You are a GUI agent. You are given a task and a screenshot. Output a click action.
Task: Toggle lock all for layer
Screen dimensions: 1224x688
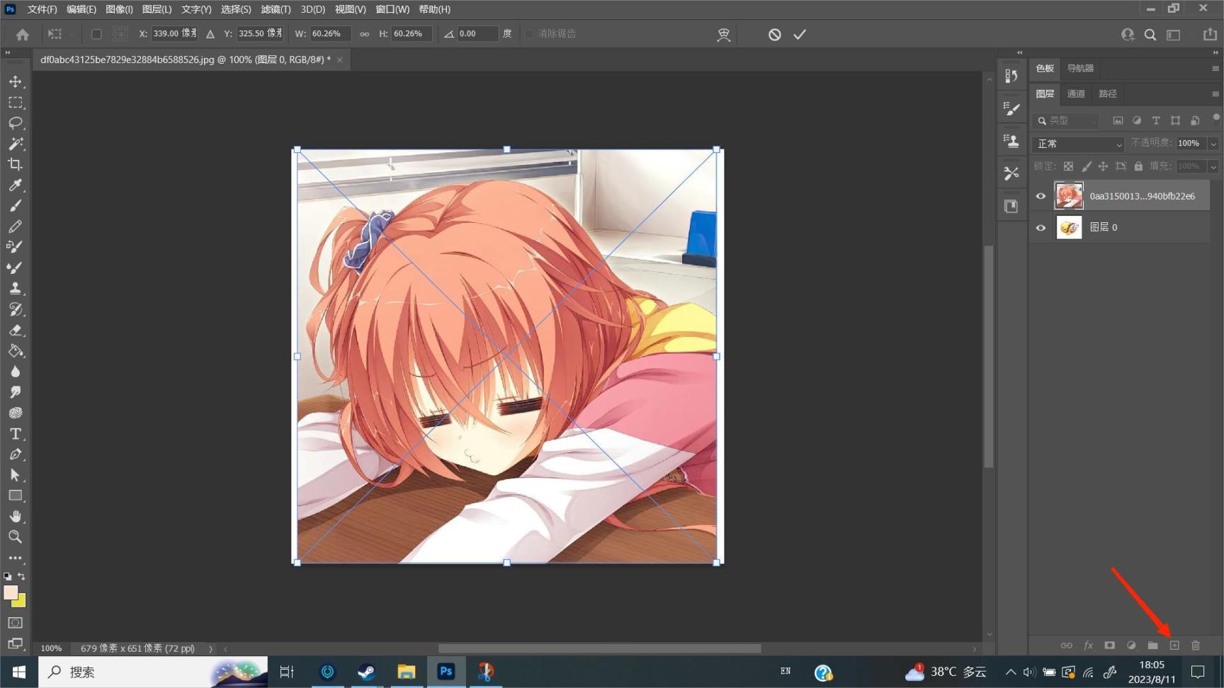click(x=1138, y=166)
